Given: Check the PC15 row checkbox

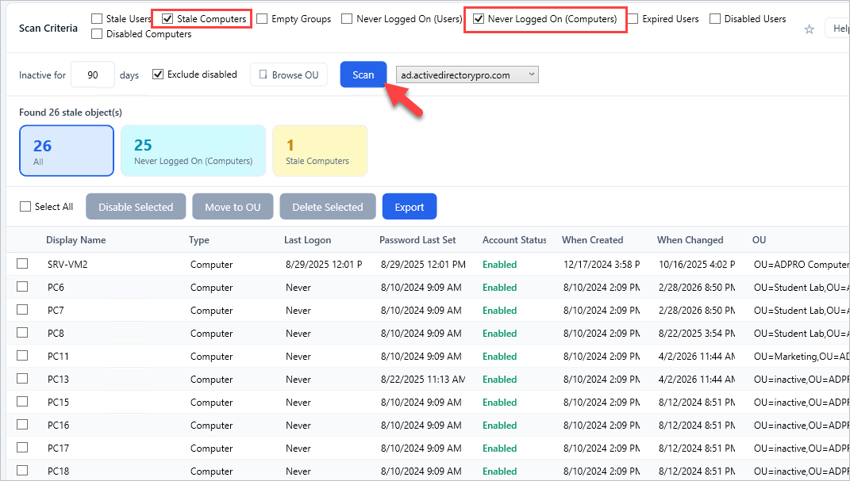Looking at the screenshot, I should coord(22,402).
